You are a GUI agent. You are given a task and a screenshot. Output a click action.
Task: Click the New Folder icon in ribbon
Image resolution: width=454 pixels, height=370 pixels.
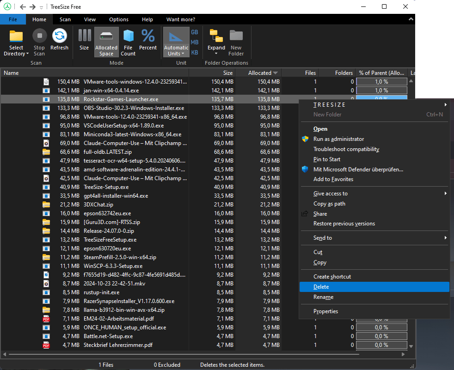click(236, 36)
